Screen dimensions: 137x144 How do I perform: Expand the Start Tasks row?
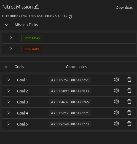[x=11, y=38]
